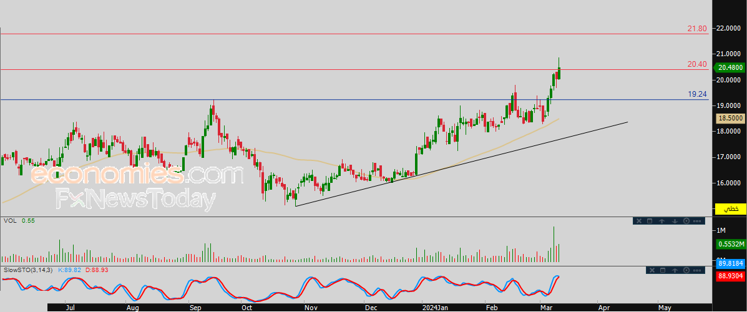Image resolution: width=747 pixels, height=312 pixels.
Task: Close the SlowSTO indicator panel
Action: click(652, 270)
